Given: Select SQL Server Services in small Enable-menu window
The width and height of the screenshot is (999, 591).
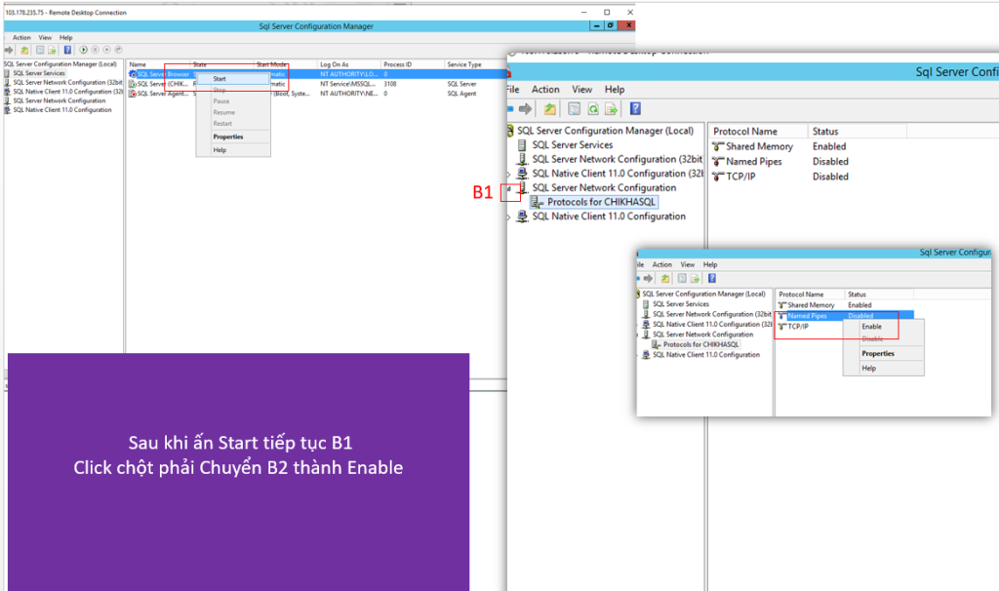Looking at the screenshot, I should pyautogui.click(x=680, y=304).
